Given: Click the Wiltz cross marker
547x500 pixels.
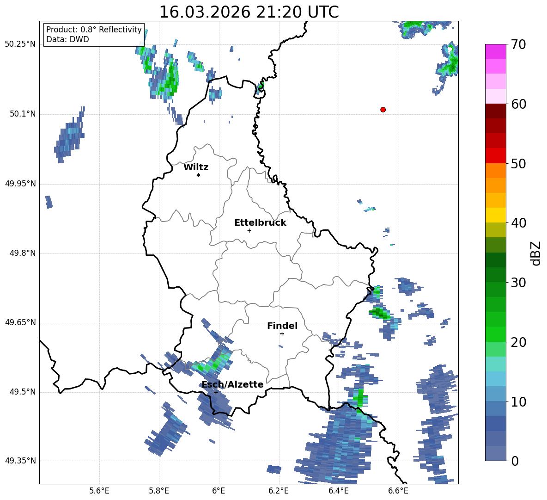Looking at the screenshot, I should [x=199, y=175].
